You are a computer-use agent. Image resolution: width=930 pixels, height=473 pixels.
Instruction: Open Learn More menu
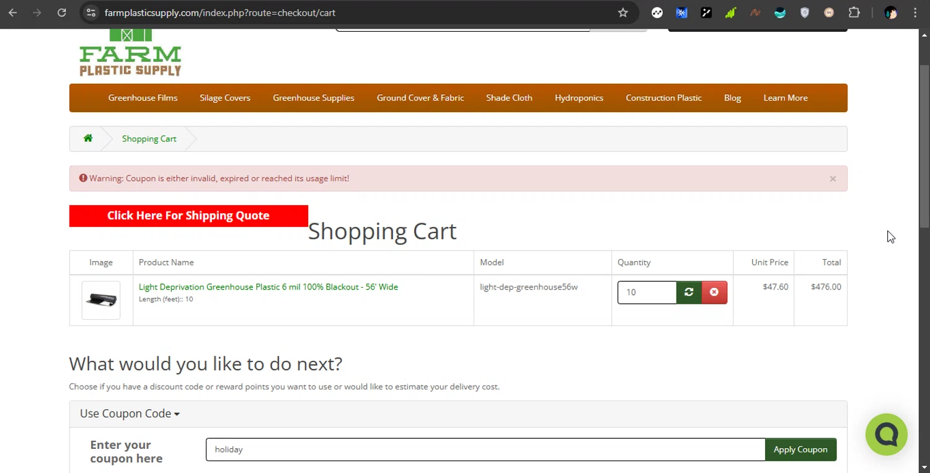(x=786, y=98)
